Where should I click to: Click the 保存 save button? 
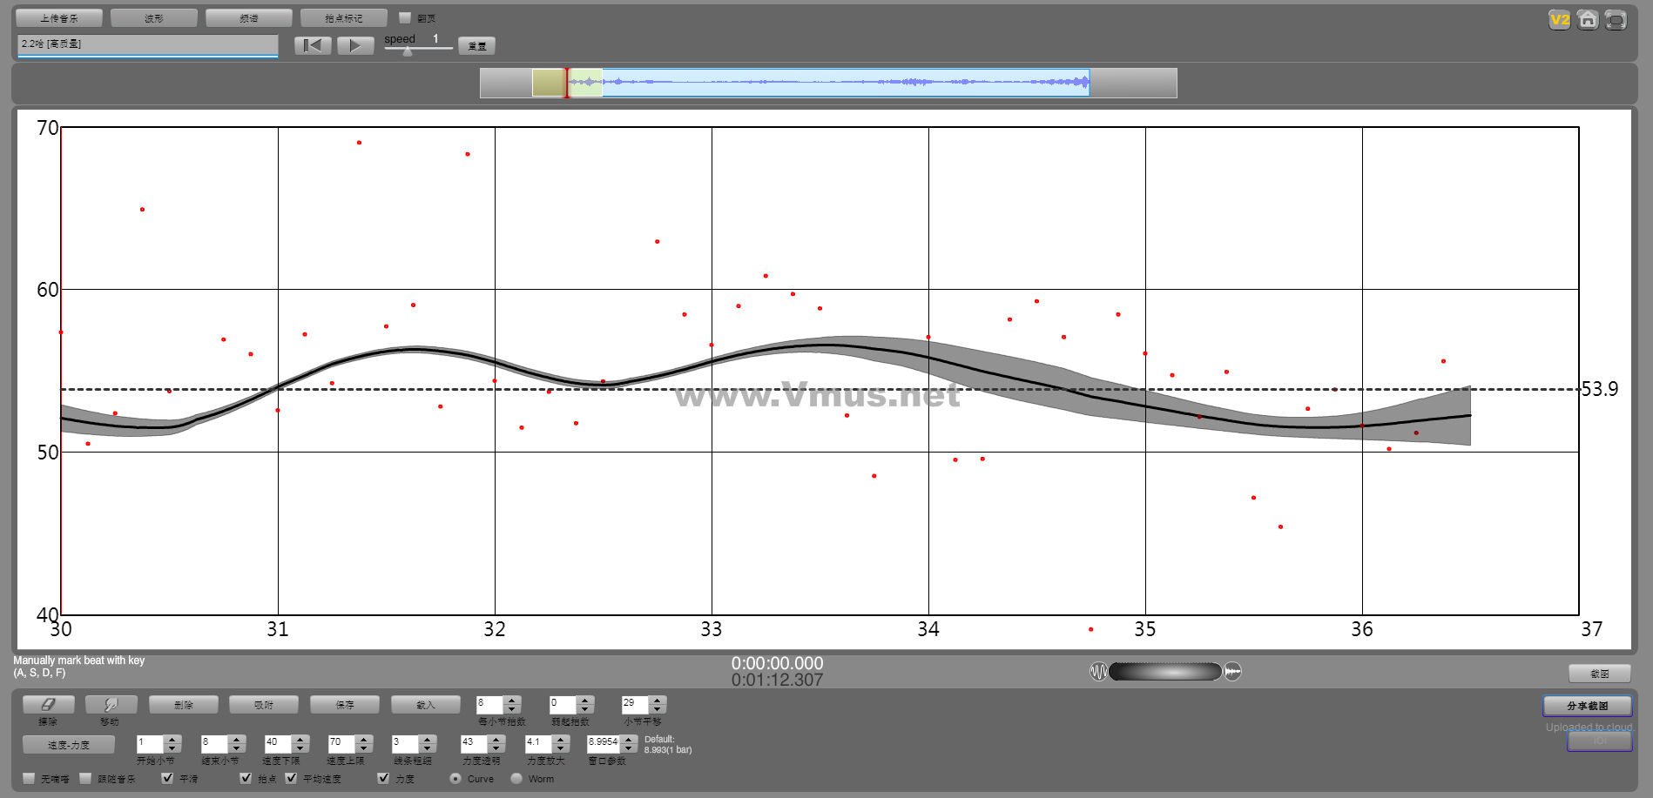(345, 705)
